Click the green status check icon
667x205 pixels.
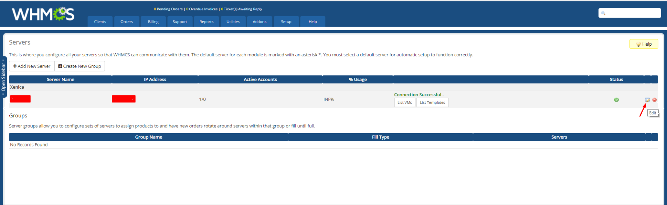coord(616,100)
